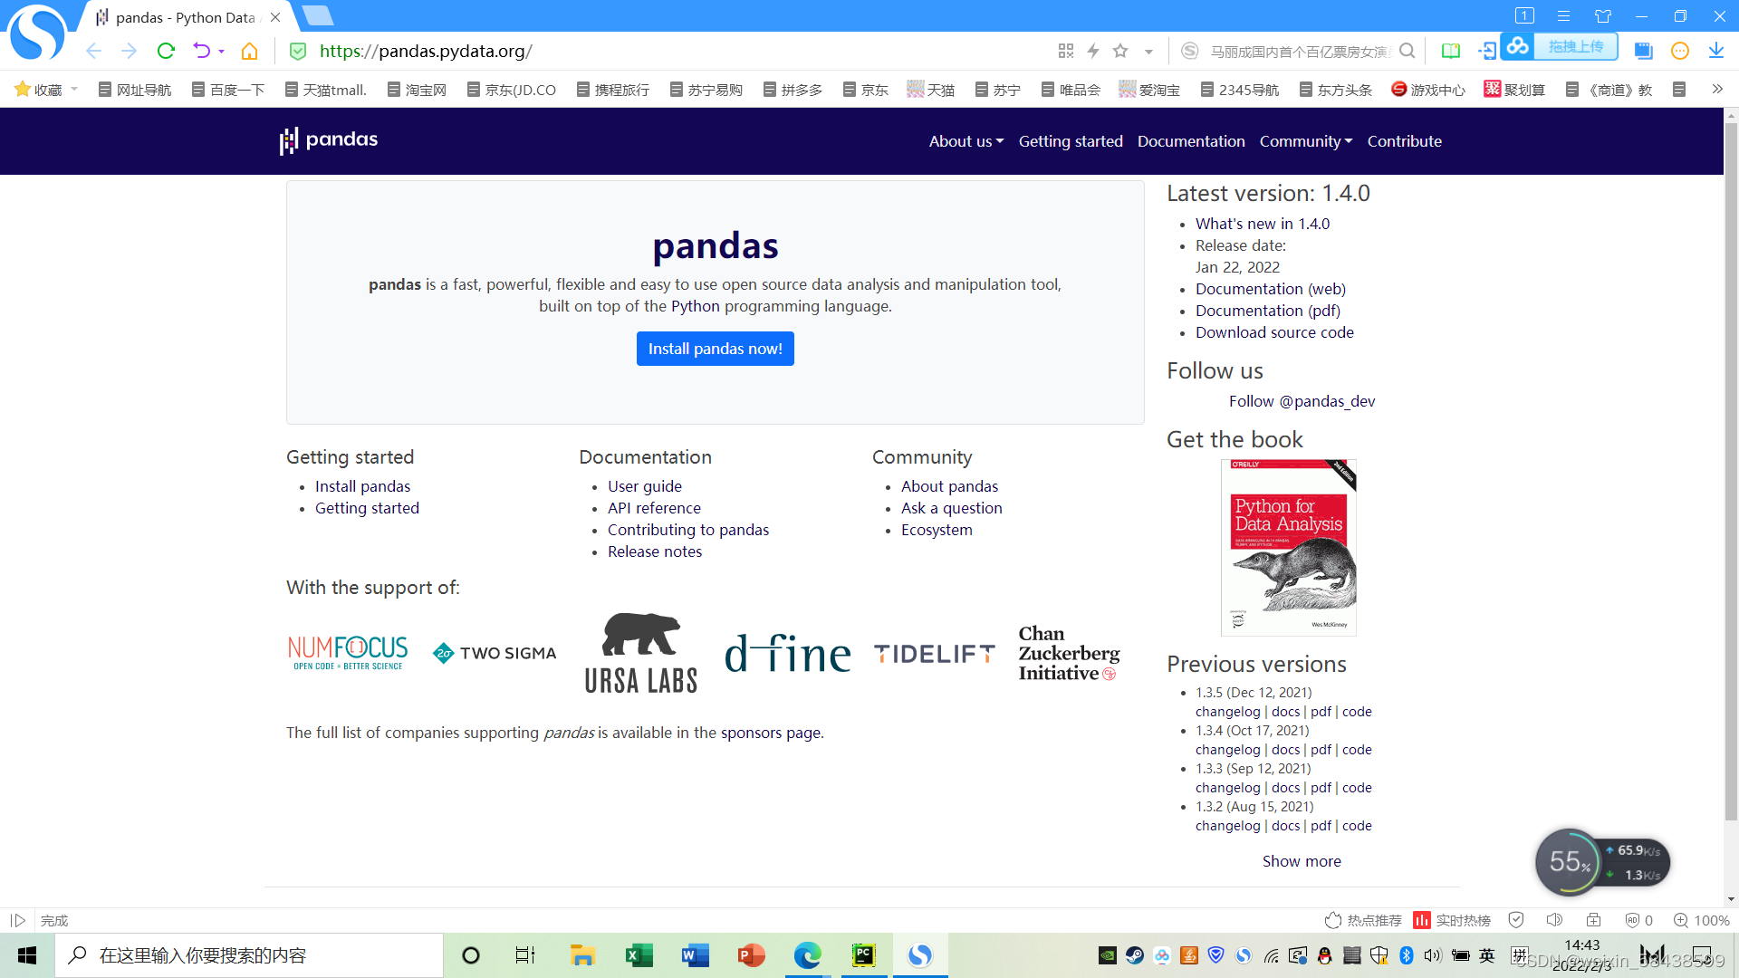1739x978 pixels.
Task: Open the QR code scanner in the address bar
Action: 1066,51
